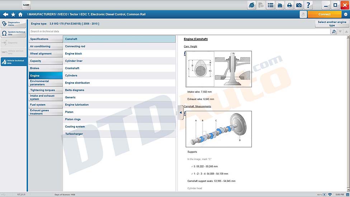The height and width of the screenshot is (197, 350).
Task: Click the Cam: Height heading
Action: pyautogui.click(x=190, y=46)
